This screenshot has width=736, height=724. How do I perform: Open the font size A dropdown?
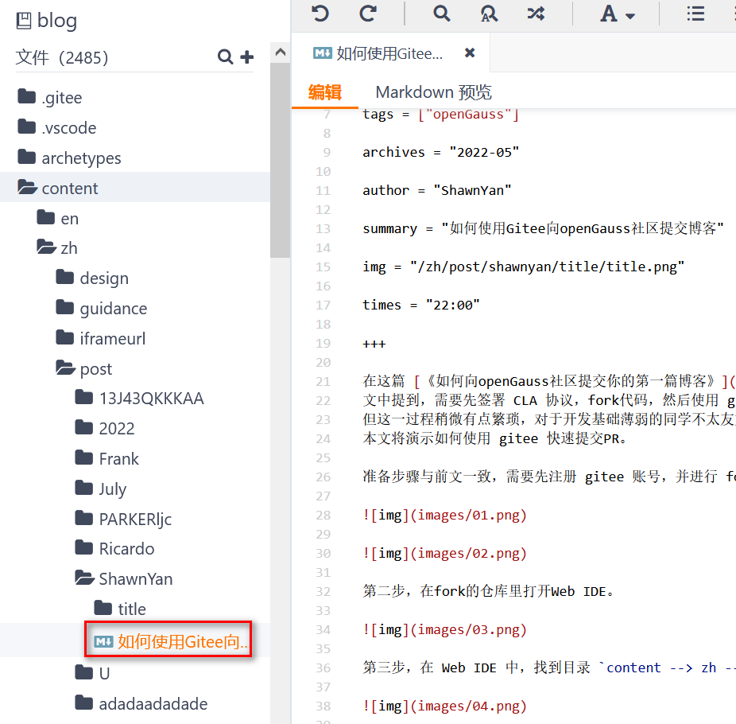coord(617,14)
